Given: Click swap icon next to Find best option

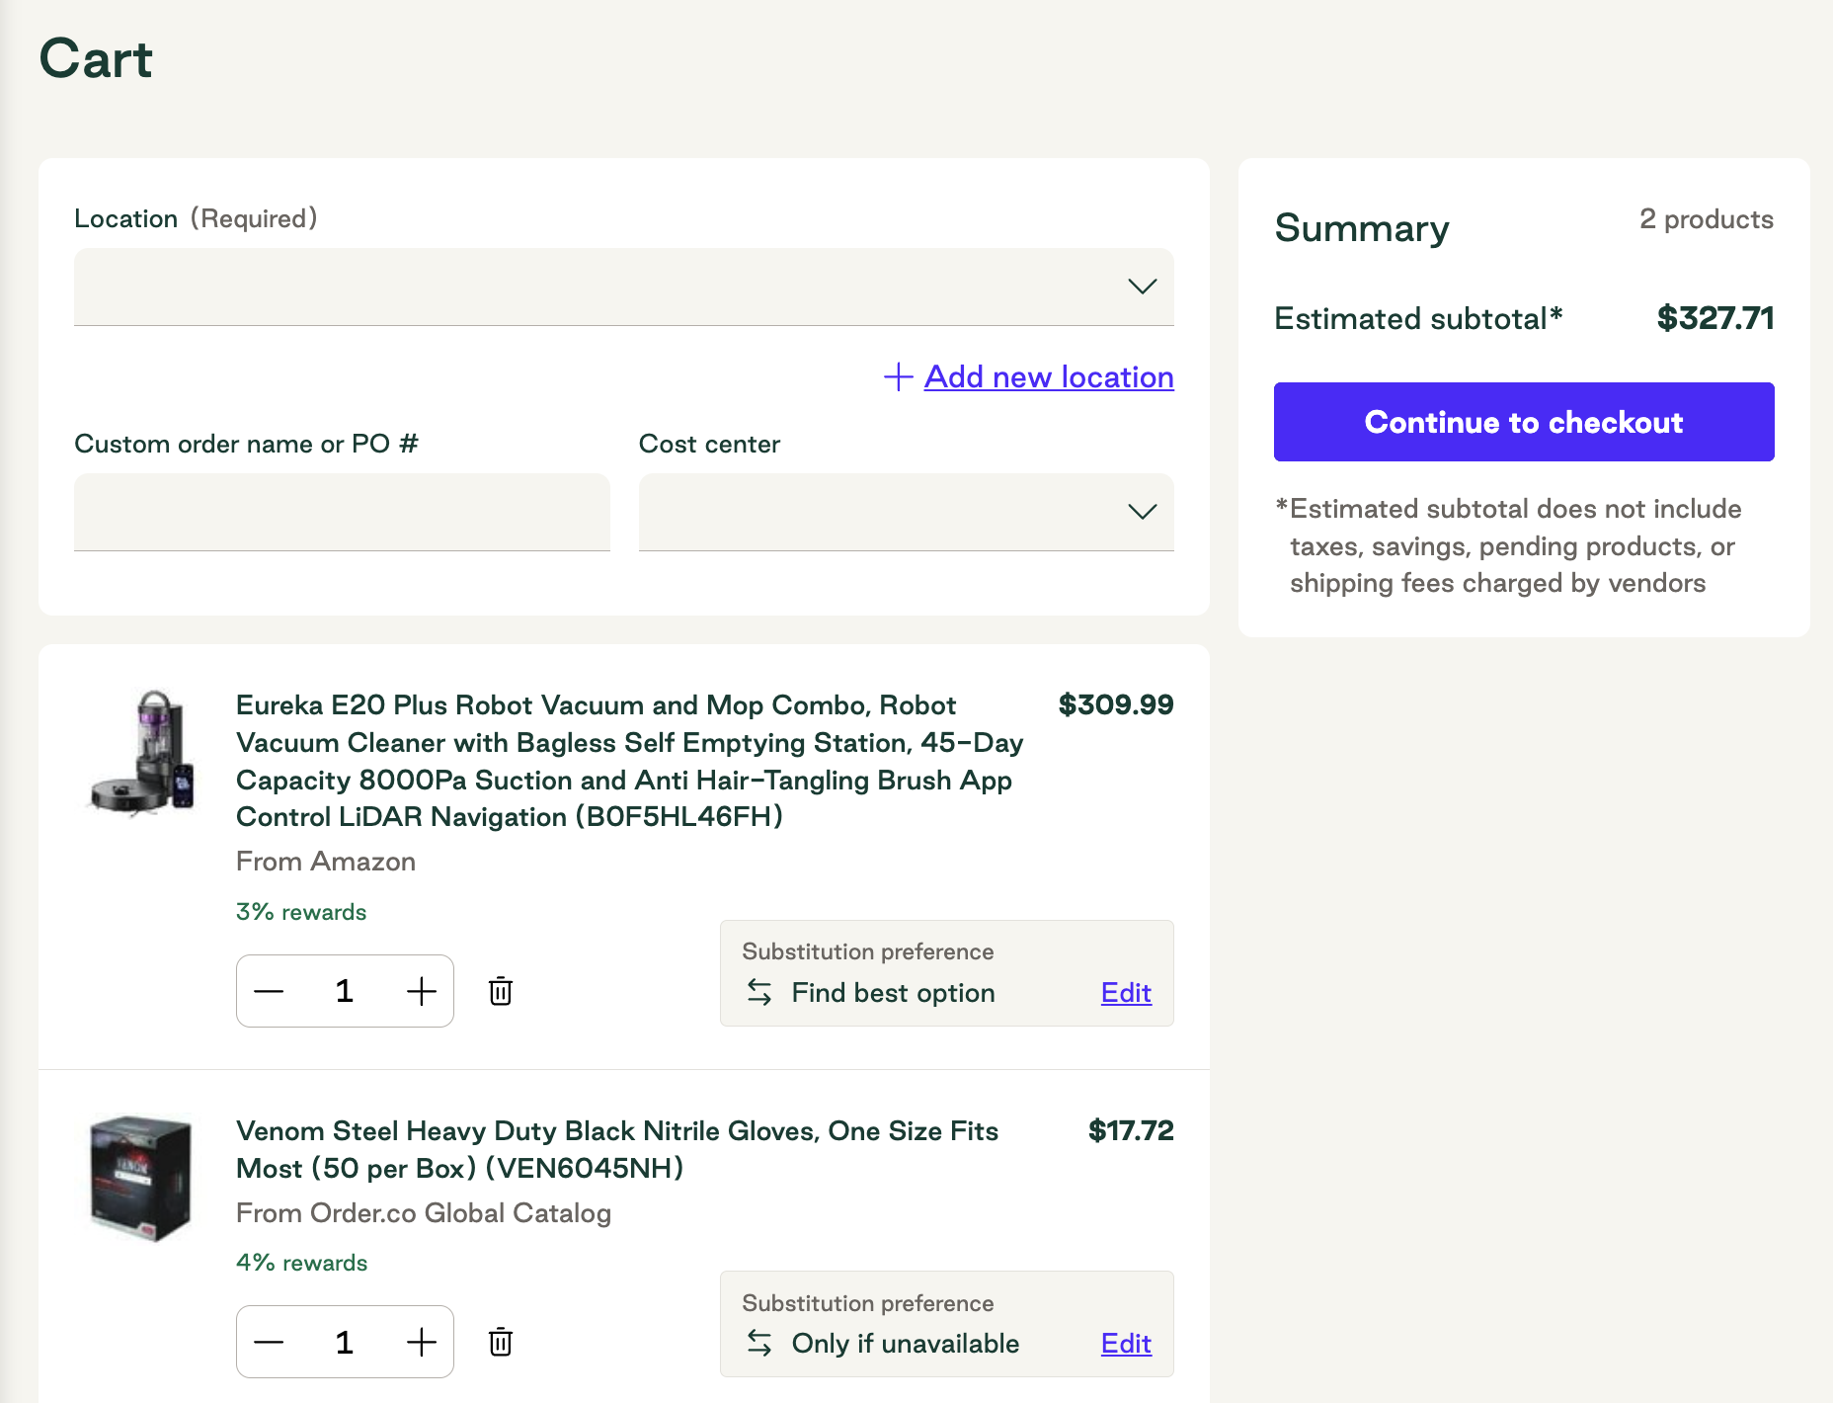Looking at the screenshot, I should coord(759,992).
